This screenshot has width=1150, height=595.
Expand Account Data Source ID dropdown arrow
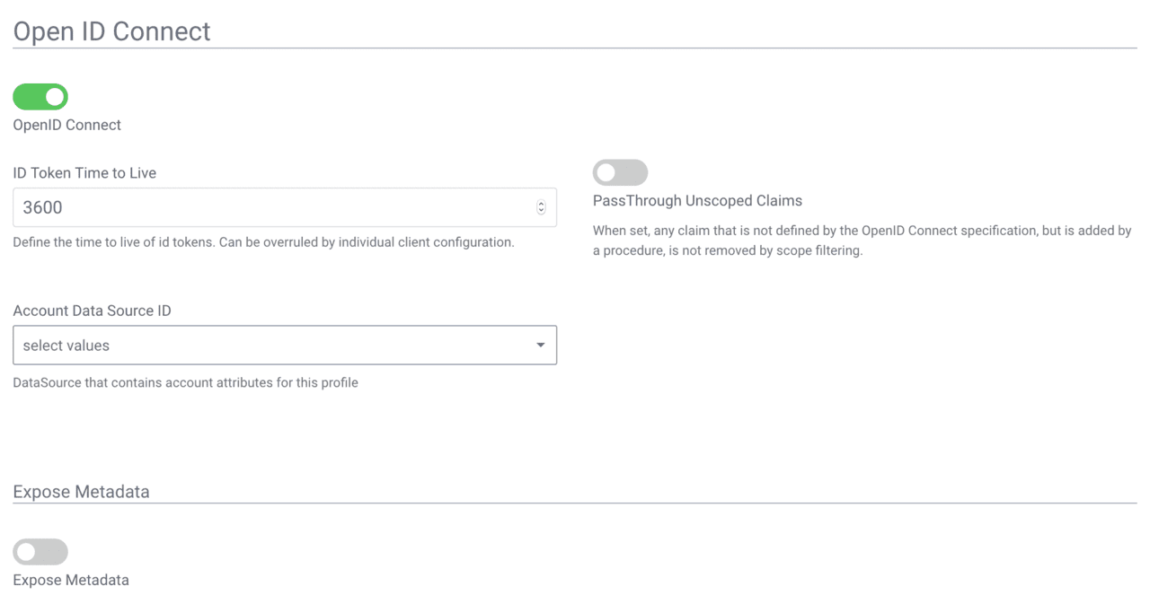tap(540, 346)
